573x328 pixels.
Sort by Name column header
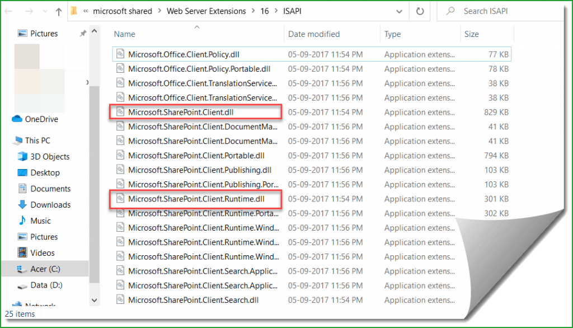click(124, 34)
